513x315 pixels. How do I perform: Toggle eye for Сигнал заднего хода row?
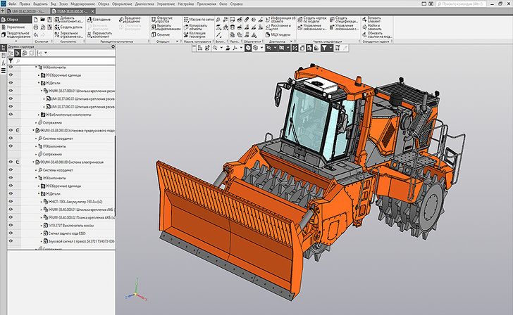point(11,233)
